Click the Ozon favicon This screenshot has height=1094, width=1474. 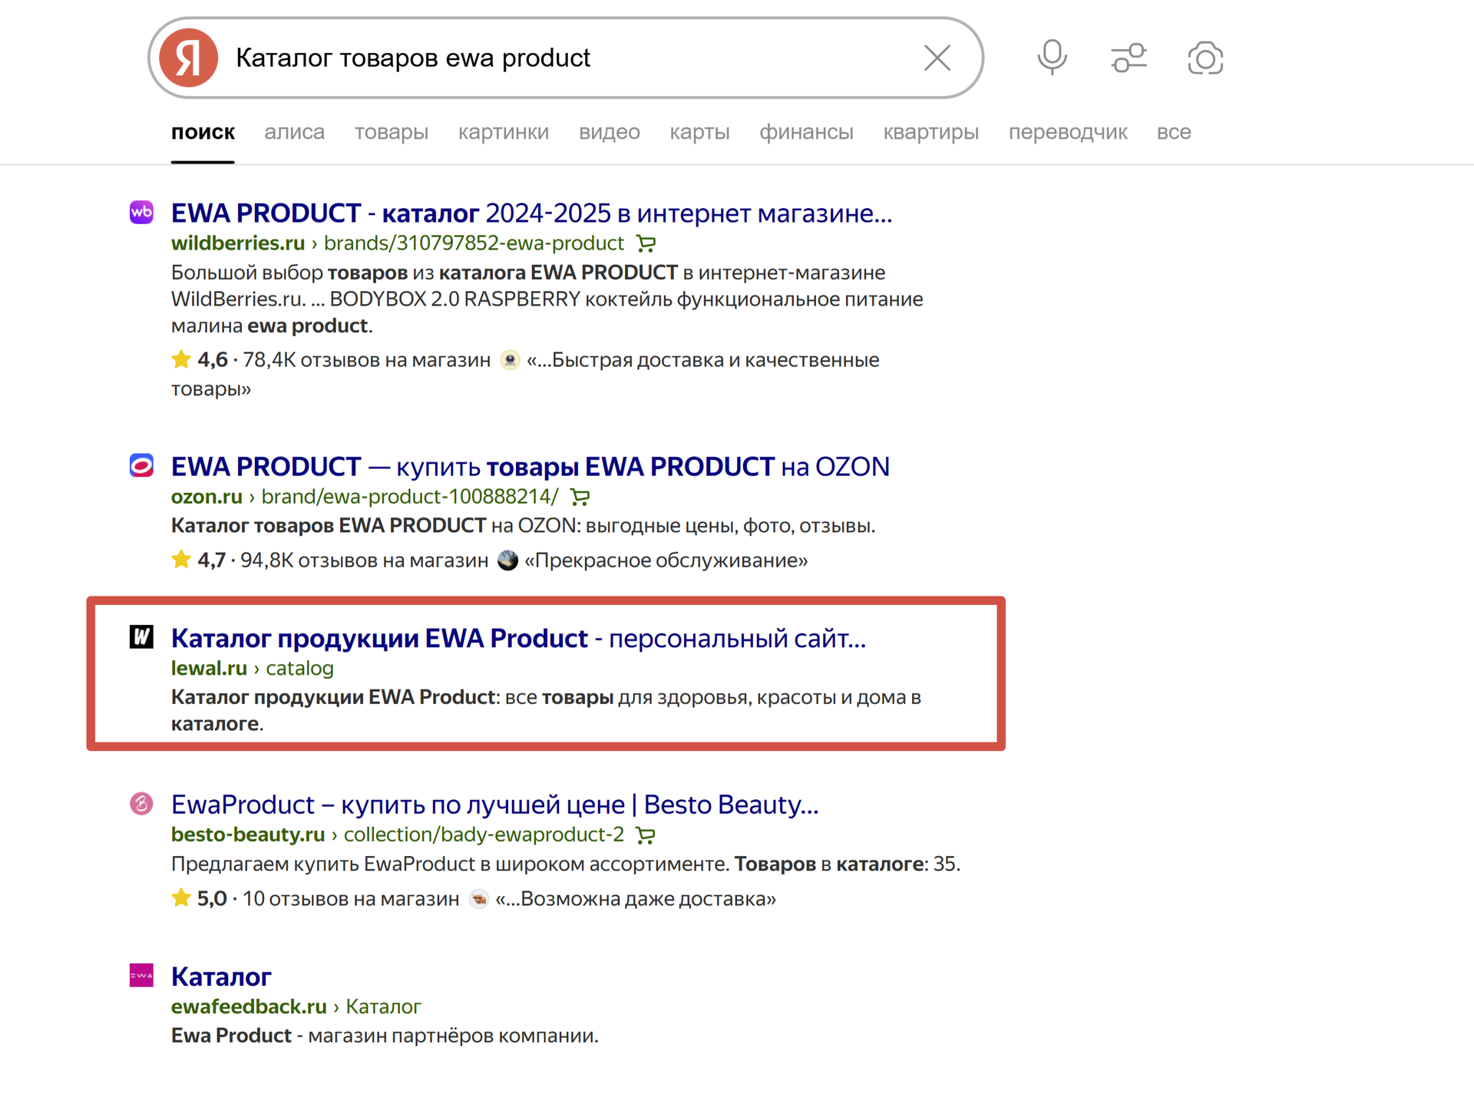point(141,465)
